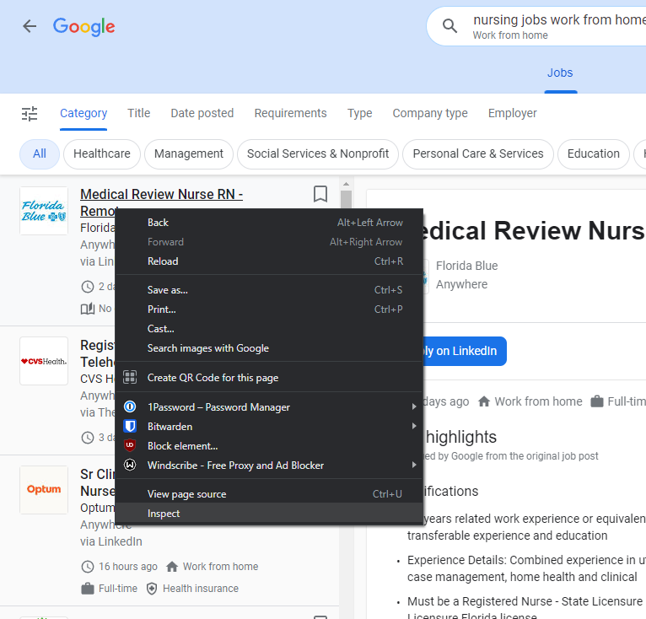The height and width of the screenshot is (619, 646).
Task: Filter by the Management chip
Action: tap(189, 153)
